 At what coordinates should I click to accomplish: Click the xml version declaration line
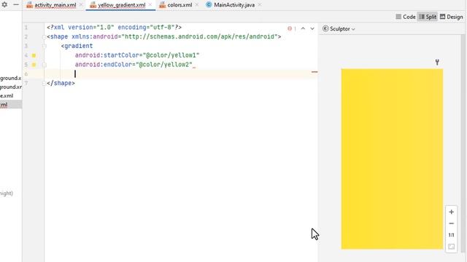pyautogui.click(x=114, y=28)
